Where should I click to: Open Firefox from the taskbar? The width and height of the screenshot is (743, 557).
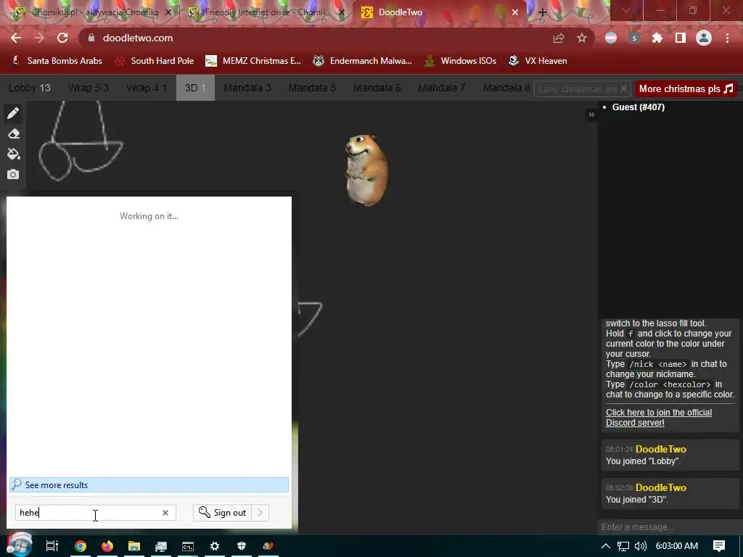pos(107,546)
